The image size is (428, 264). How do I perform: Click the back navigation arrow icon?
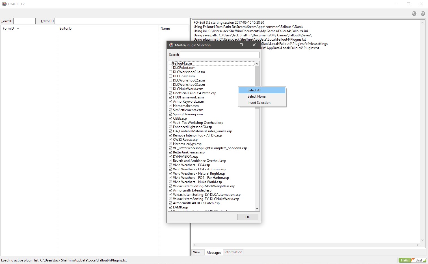point(414,14)
